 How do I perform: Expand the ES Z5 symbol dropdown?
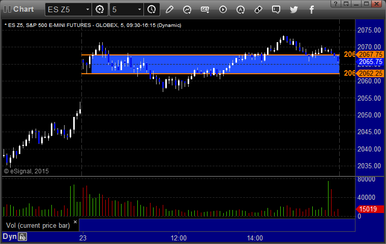[x=87, y=10]
